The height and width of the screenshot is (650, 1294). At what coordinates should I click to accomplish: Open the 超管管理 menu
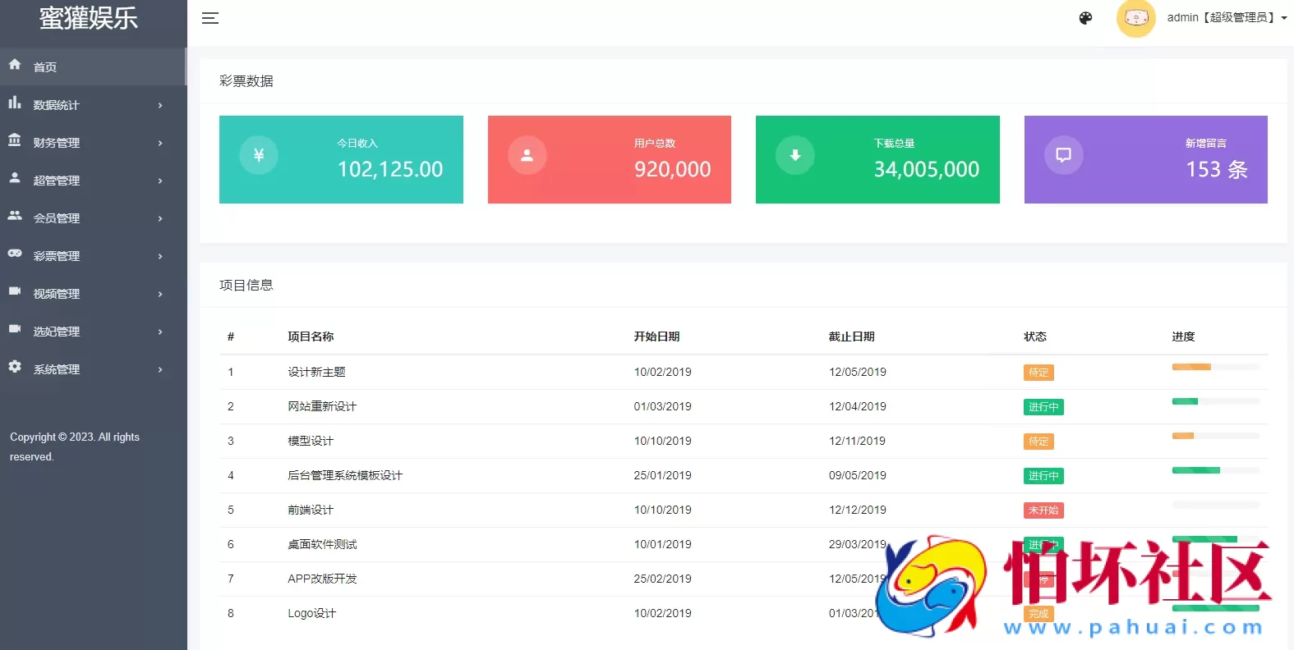93,181
